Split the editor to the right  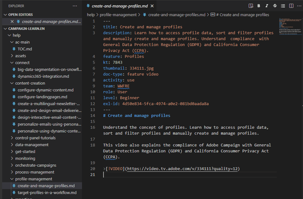pos(291,6)
